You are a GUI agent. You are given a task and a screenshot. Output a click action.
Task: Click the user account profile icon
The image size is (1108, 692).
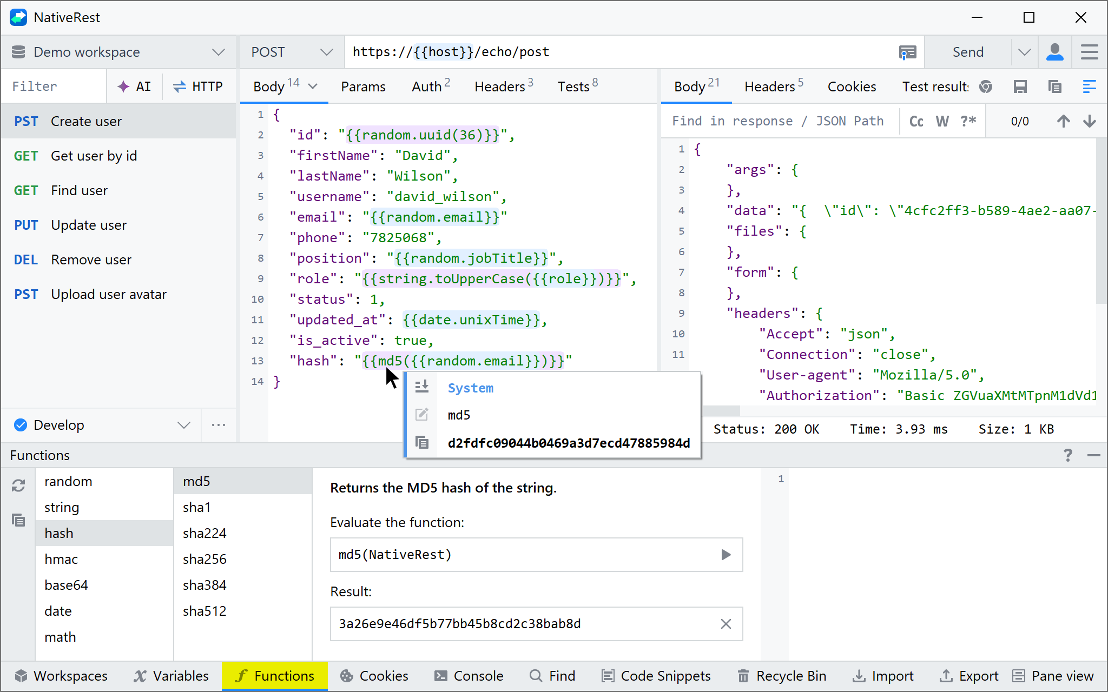pyautogui.click(x=1054, y=52)
